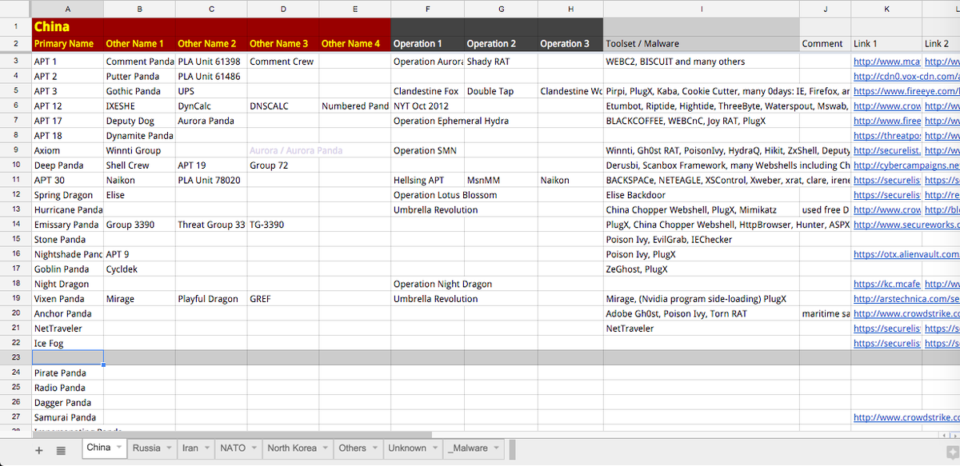Open the cybercampaigns link for Deep Panda

tap(906, 165)
